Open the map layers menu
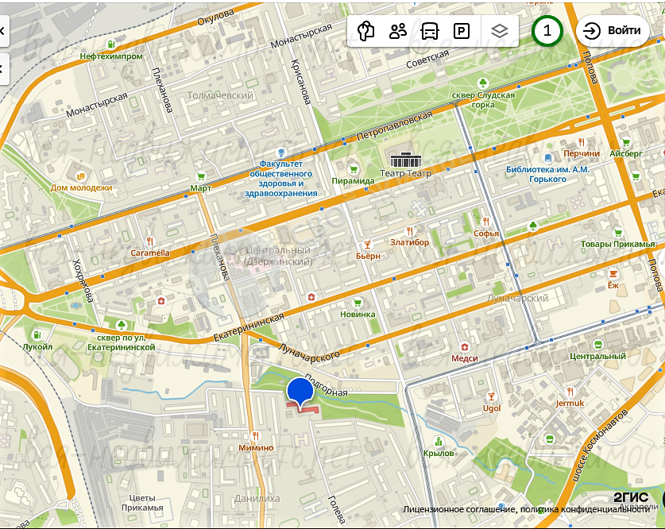Screen dimensions: 665x529 (499, 31)
